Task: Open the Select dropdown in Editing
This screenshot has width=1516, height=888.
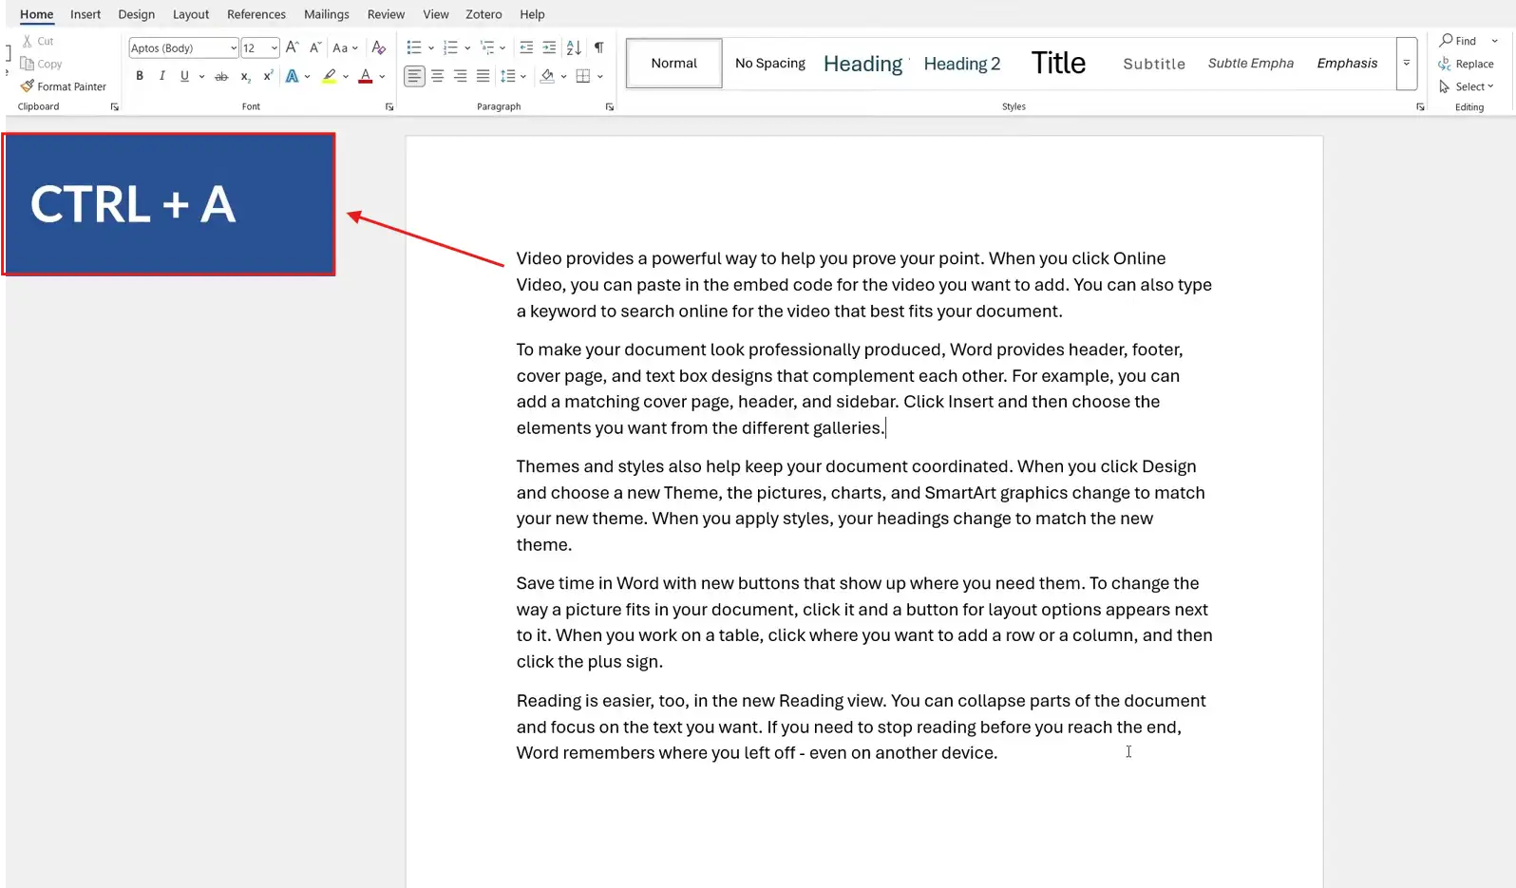Action: tap(1467, 86)
